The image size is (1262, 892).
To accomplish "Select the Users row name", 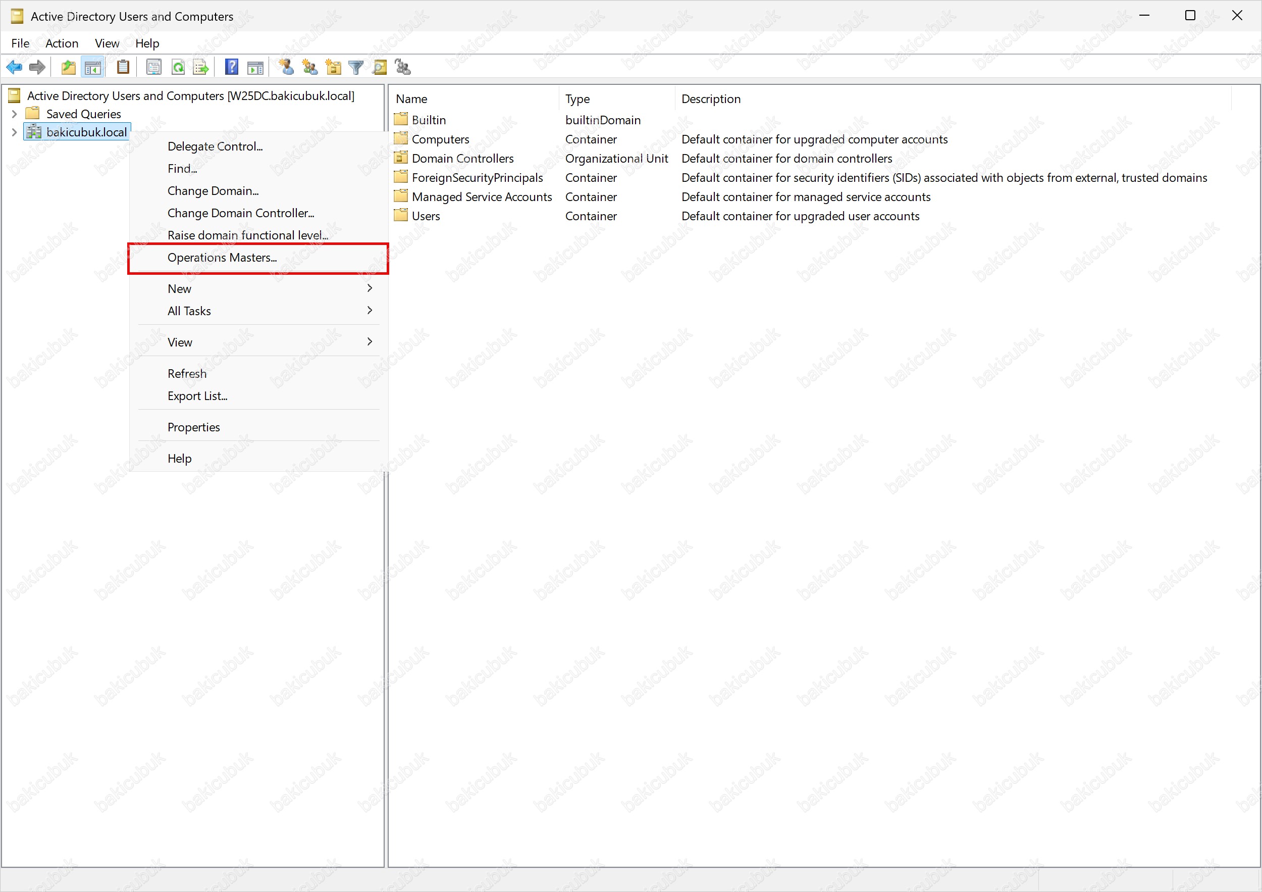I will tap(426, 216).
